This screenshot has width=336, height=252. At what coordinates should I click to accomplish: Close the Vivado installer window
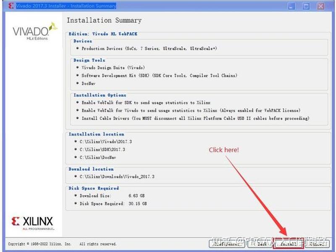pyautogui.click(x=320, y=6)
